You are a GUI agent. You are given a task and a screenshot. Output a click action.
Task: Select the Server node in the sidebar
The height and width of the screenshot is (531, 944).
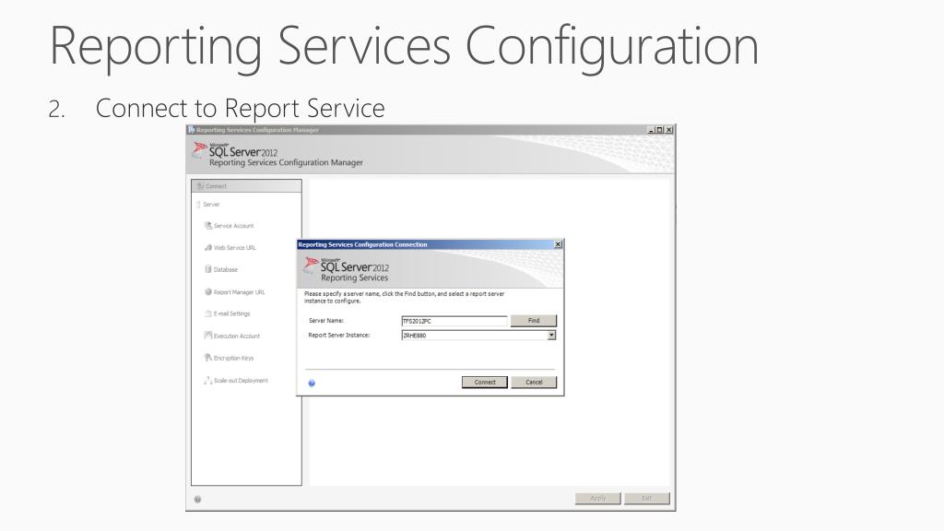tap(211, 205)
